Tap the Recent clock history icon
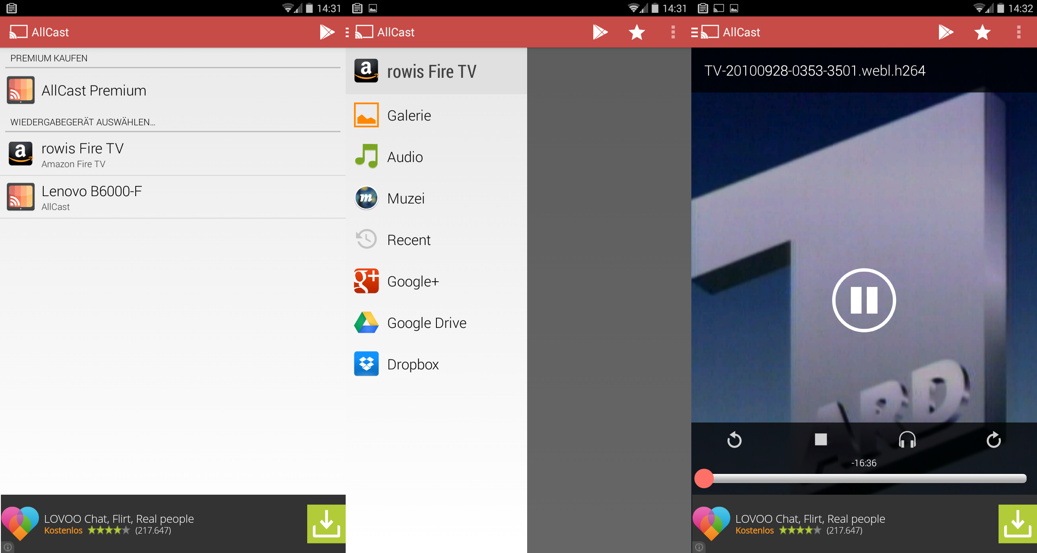 point(366,239)
